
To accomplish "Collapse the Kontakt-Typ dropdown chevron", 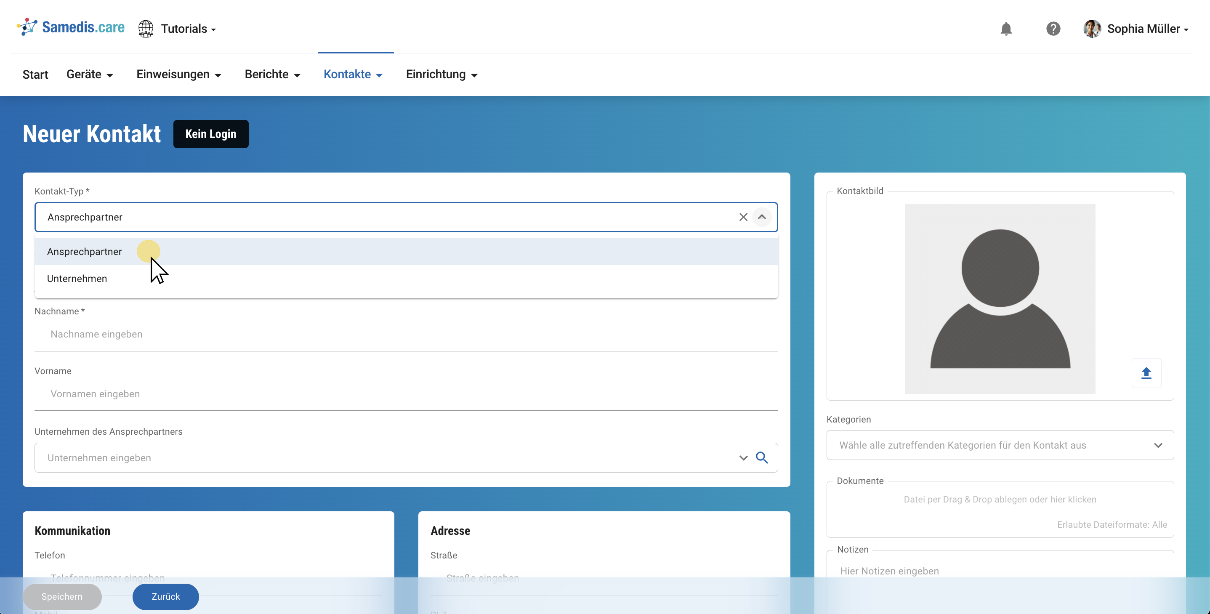I will pyautogui.click(x=762, y=217).
